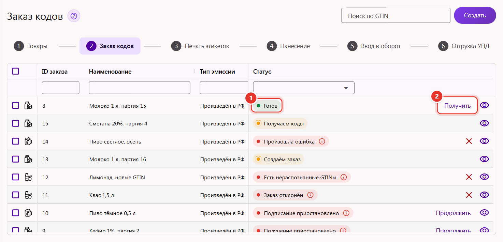The image size is (503, 242).
Task: Show details of Лимонад, новые GTIN order
Action: pyautogui.click(x=484, y=177)
